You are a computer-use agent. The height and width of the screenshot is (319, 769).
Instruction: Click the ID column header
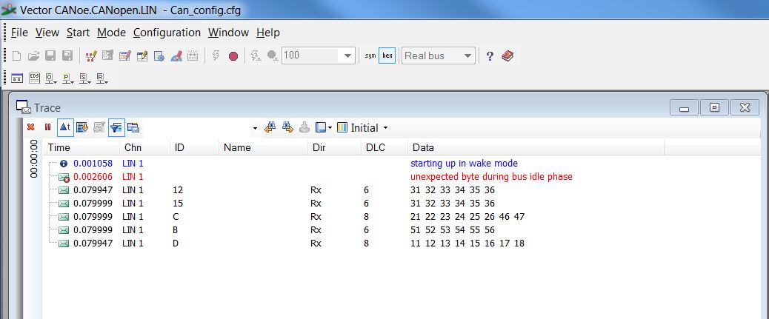click(x=194, y=147)
